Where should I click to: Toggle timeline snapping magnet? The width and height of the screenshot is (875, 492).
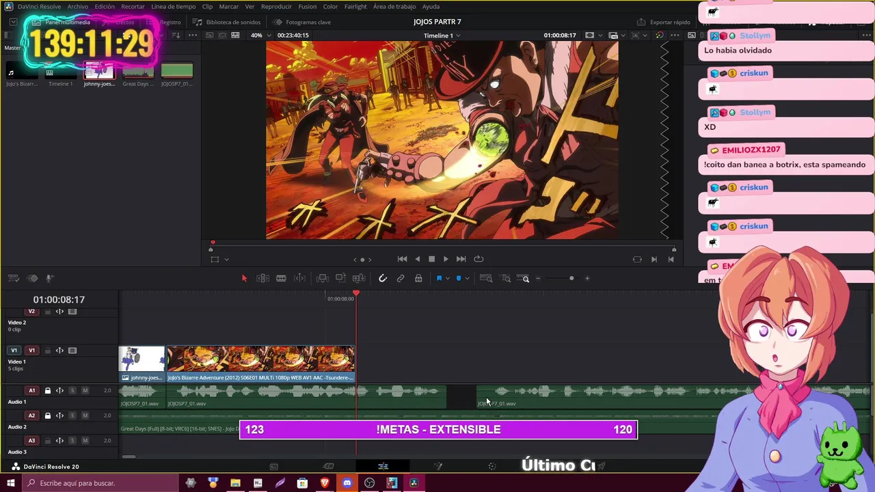coord(383,278)
